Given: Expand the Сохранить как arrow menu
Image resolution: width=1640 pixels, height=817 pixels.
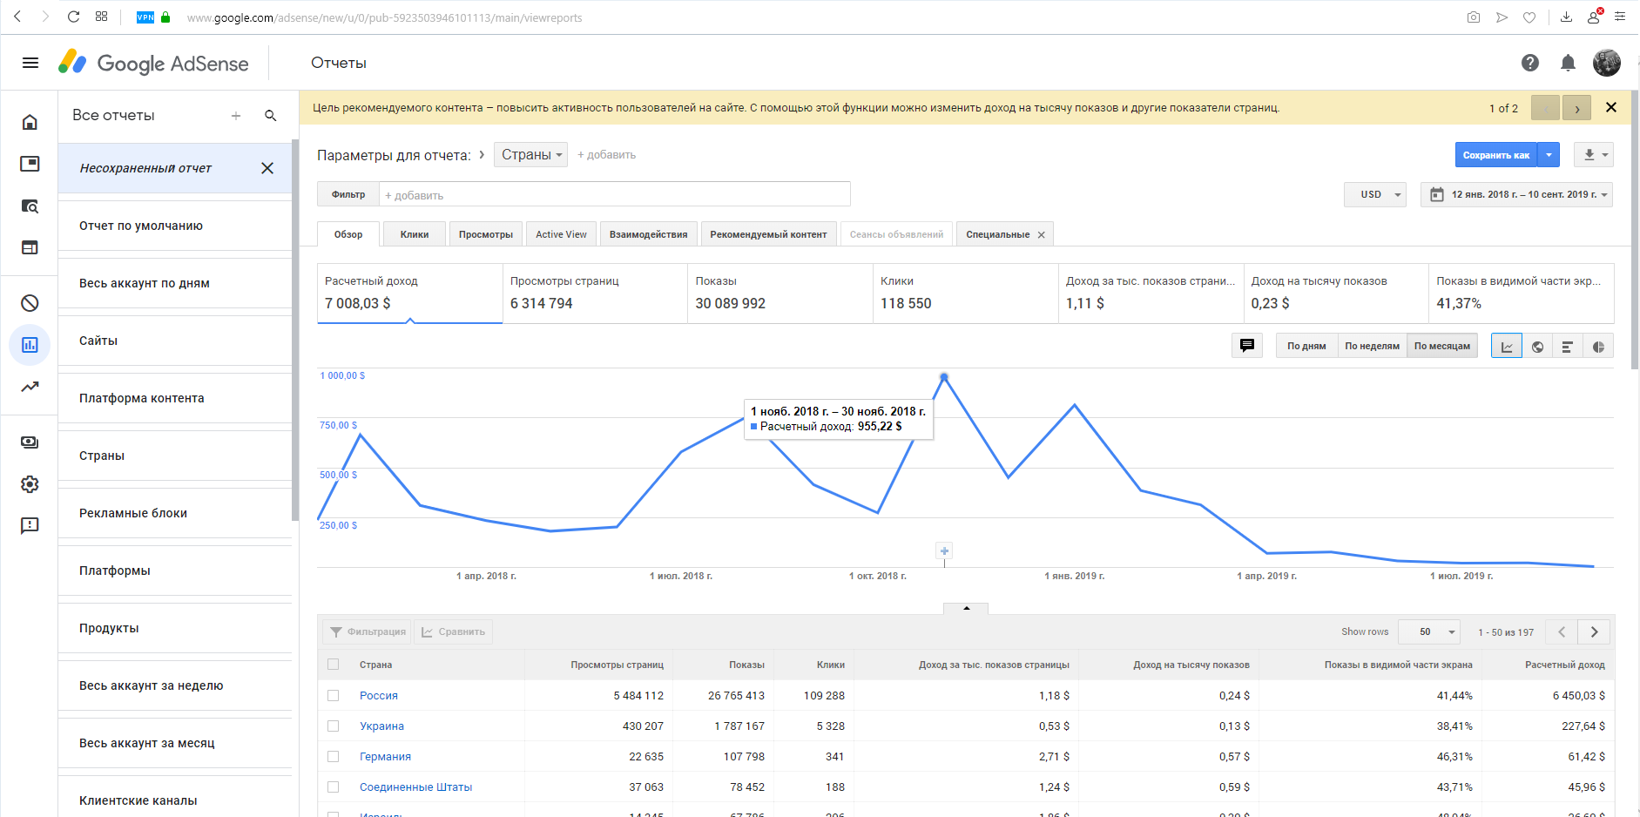Looking at the screenshot, I should click(1549, 155).
